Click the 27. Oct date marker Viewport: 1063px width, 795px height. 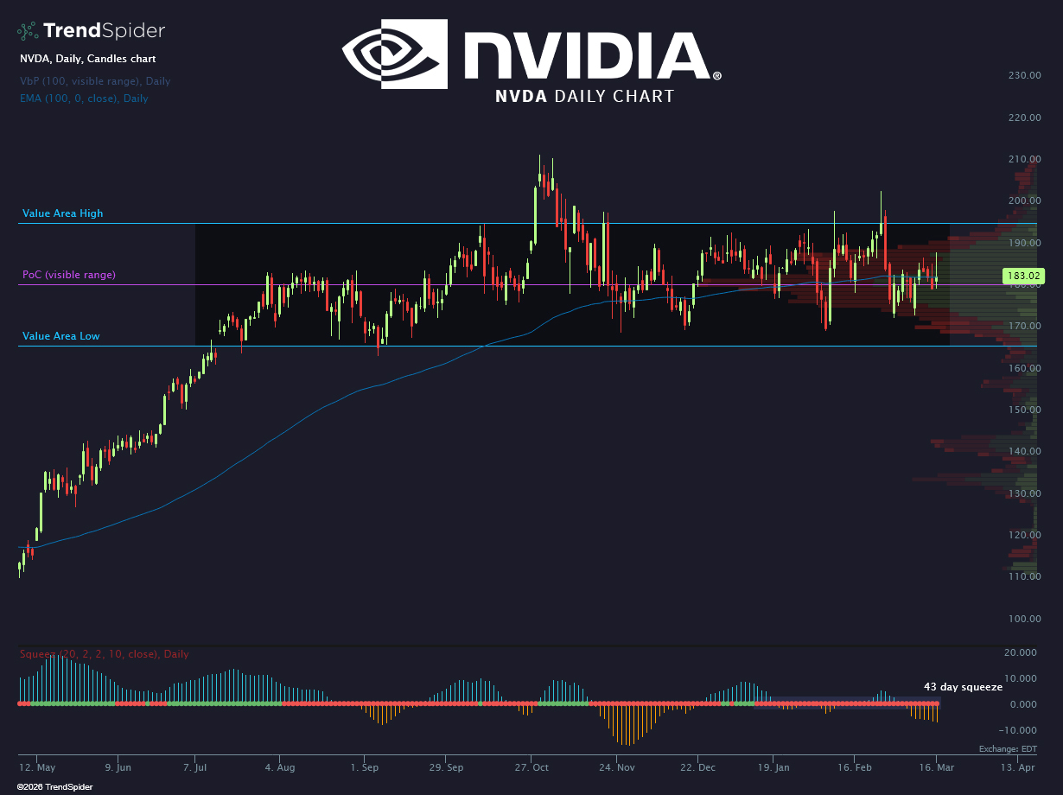click(532, 767)
